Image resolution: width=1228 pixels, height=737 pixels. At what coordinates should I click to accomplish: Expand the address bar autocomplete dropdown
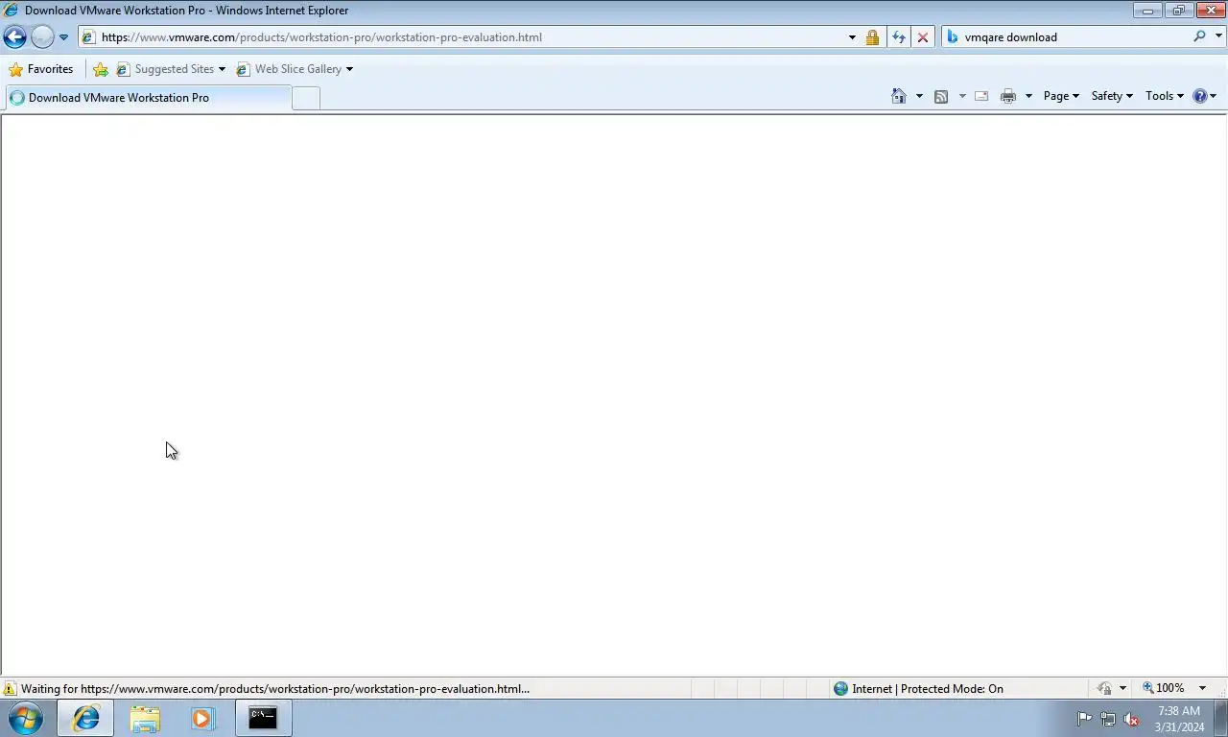pos(852,37)
